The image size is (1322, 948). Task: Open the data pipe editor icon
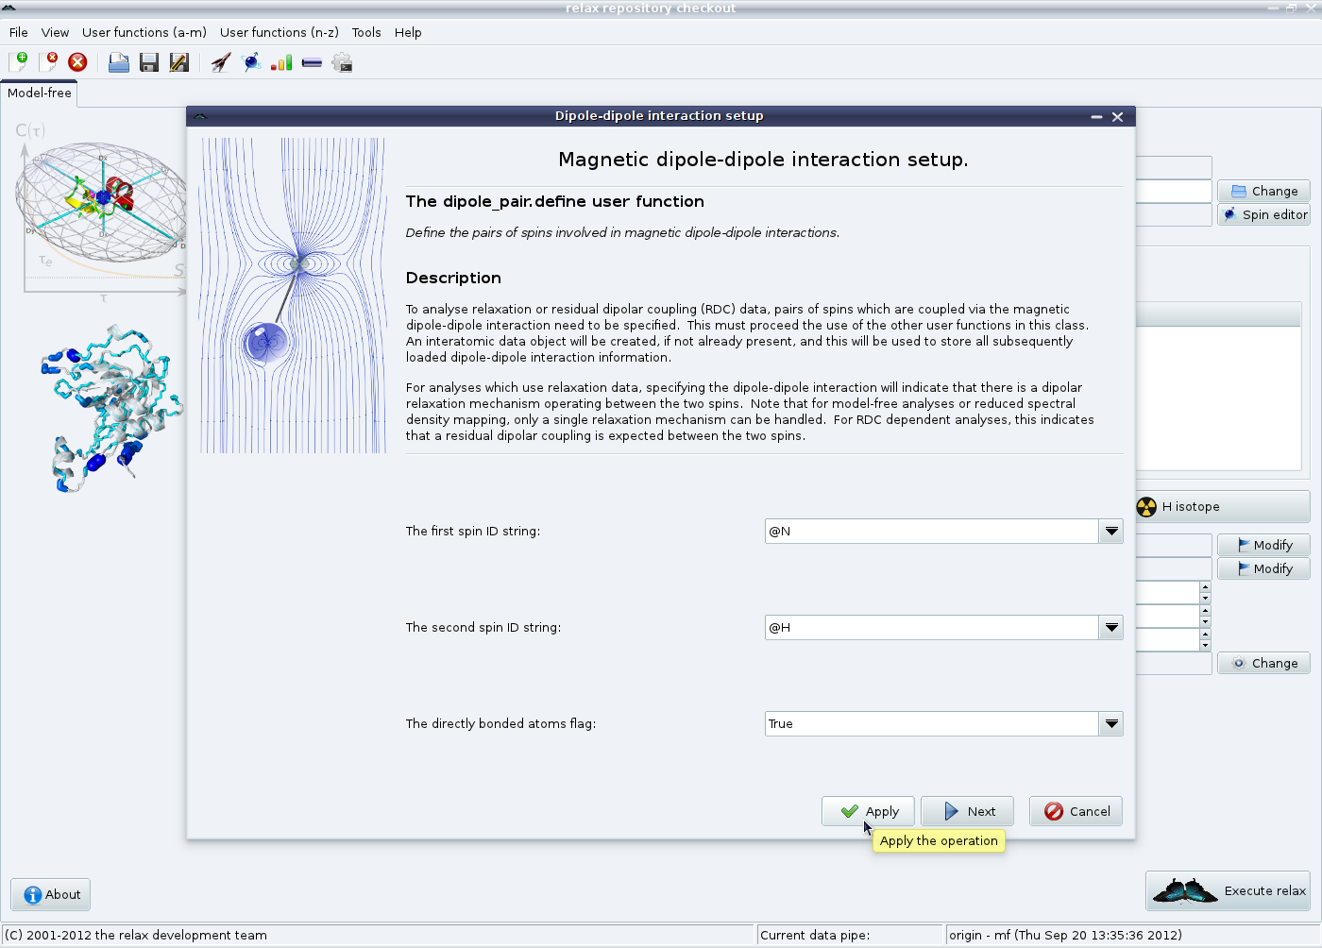[312, 63]
